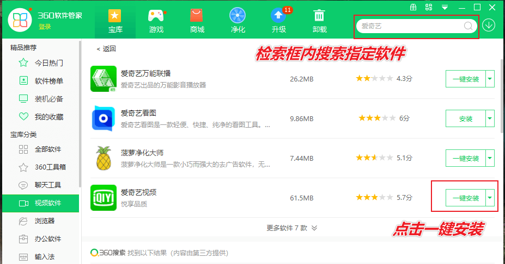Open the main menu triangle in title bar

[445, 8]
